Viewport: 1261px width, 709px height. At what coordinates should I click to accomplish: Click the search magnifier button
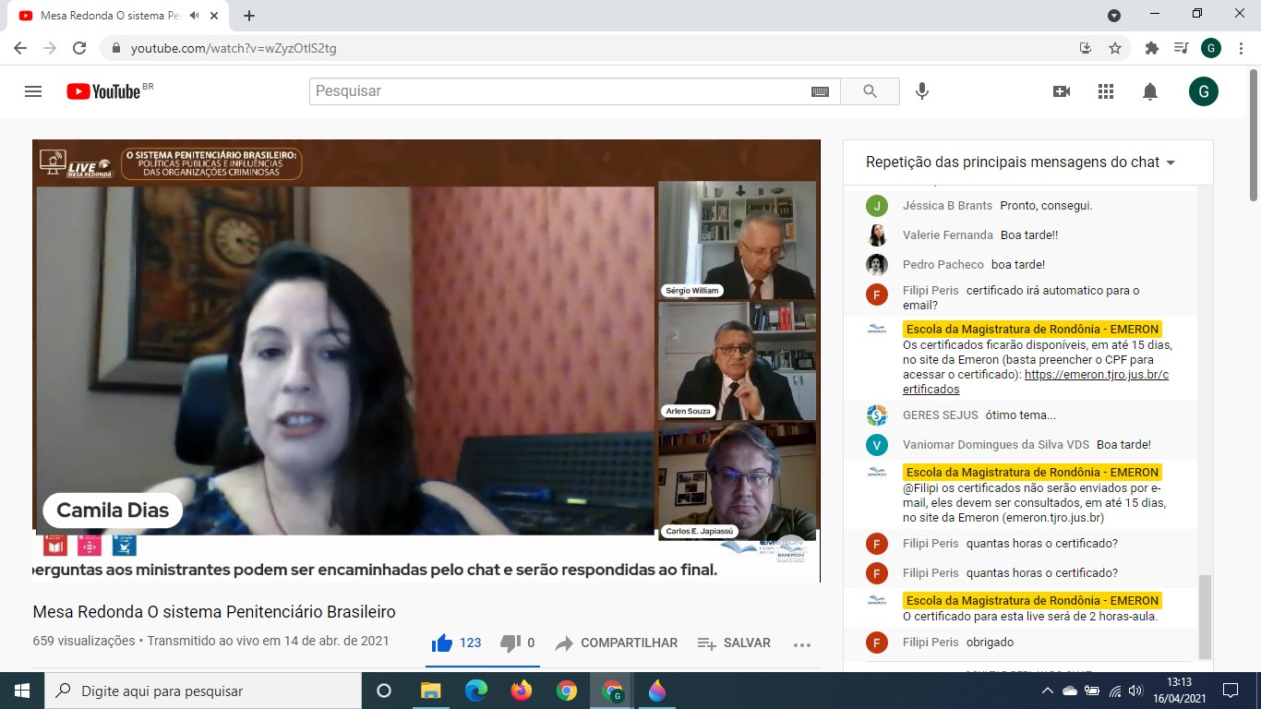[x=870, y=91]
